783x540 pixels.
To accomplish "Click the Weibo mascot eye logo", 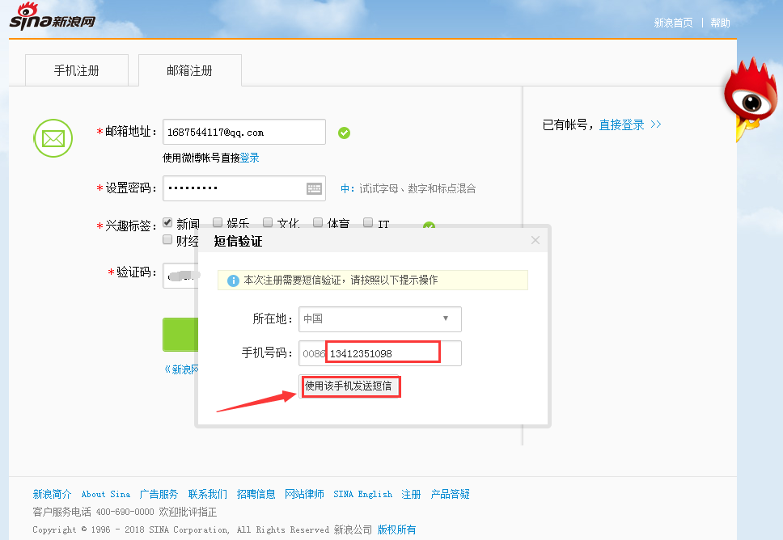I will coord(750,99).
